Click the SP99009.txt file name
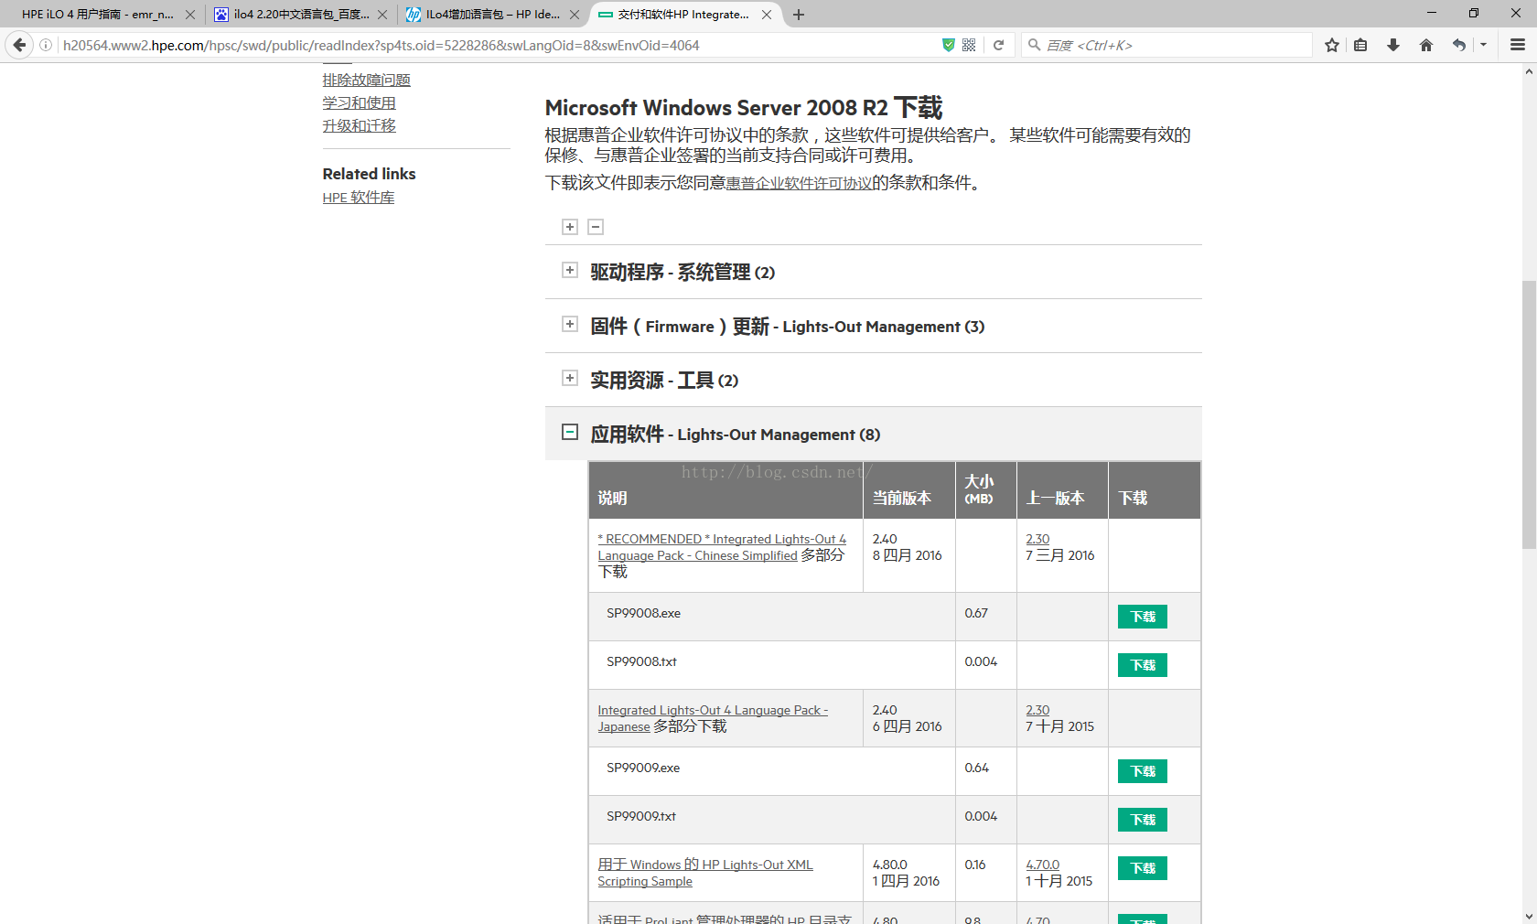 point(641,816)
